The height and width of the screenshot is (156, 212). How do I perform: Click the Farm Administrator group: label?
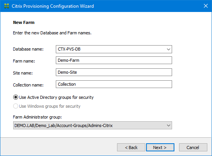pyautogui.click(x=37, y=117)
